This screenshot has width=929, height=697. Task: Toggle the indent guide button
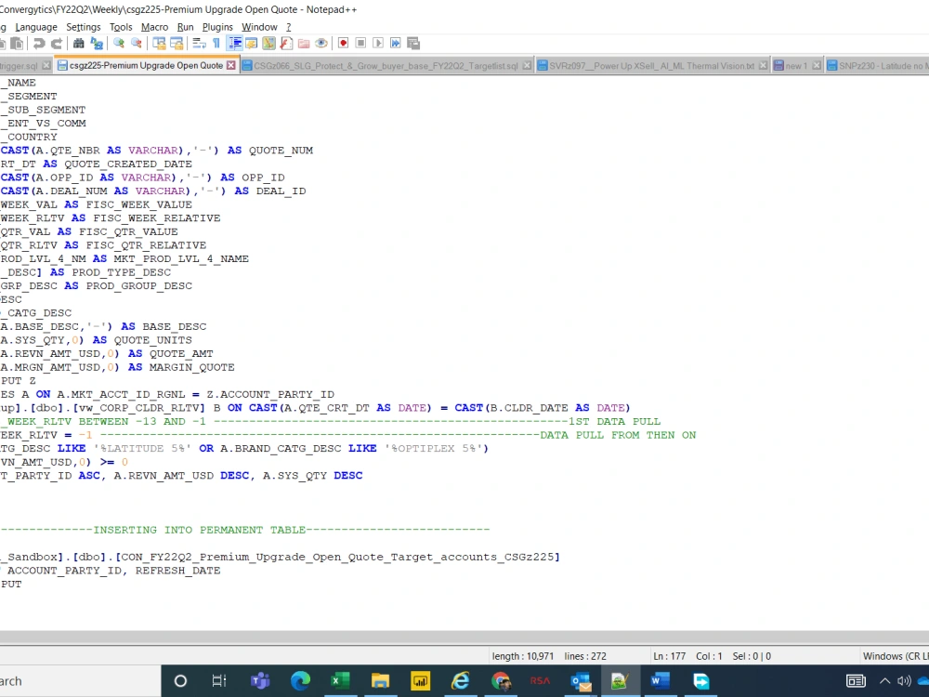click(x=235, y=44)
